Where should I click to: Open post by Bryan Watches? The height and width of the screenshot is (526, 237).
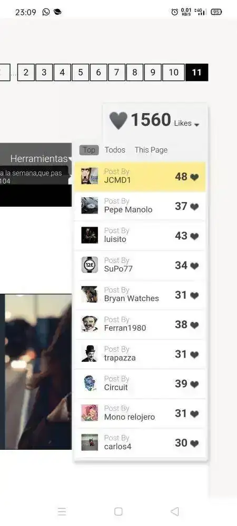point(140,295)
